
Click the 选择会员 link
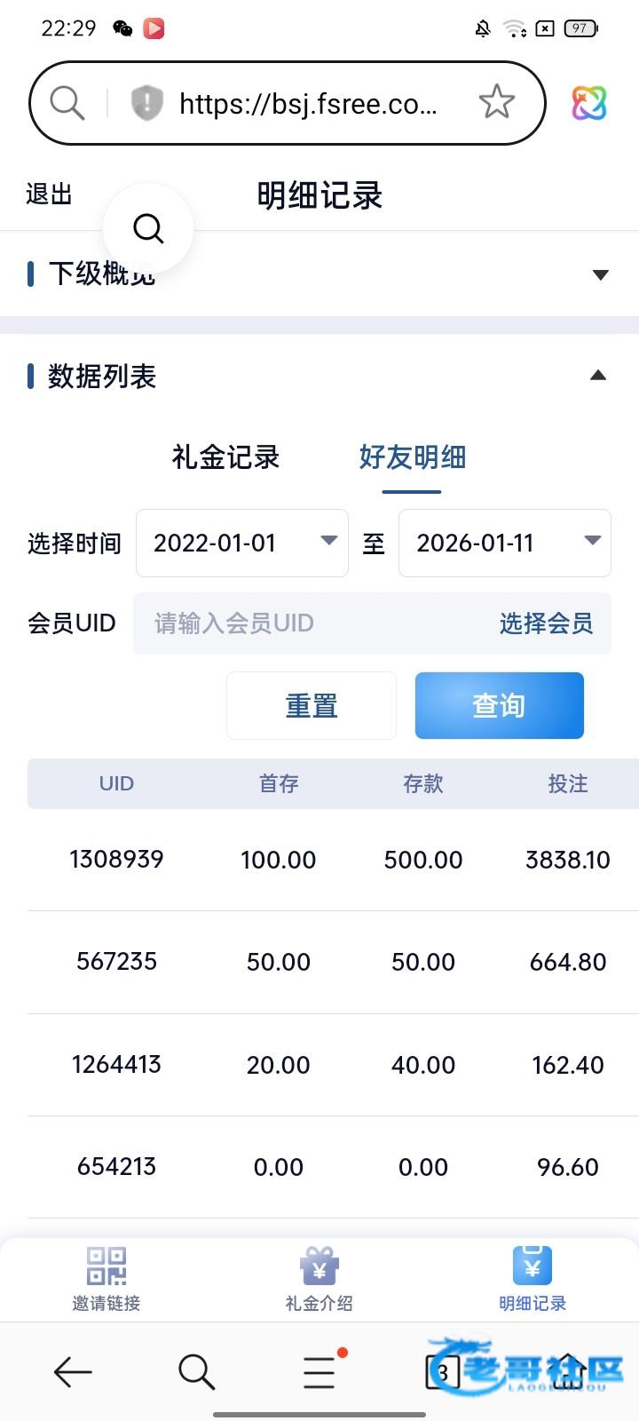546,623
